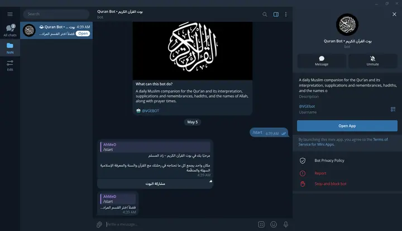This screenshot has width=402, height=231.
Task: Close the bot info panel
Action: [394, 14]
